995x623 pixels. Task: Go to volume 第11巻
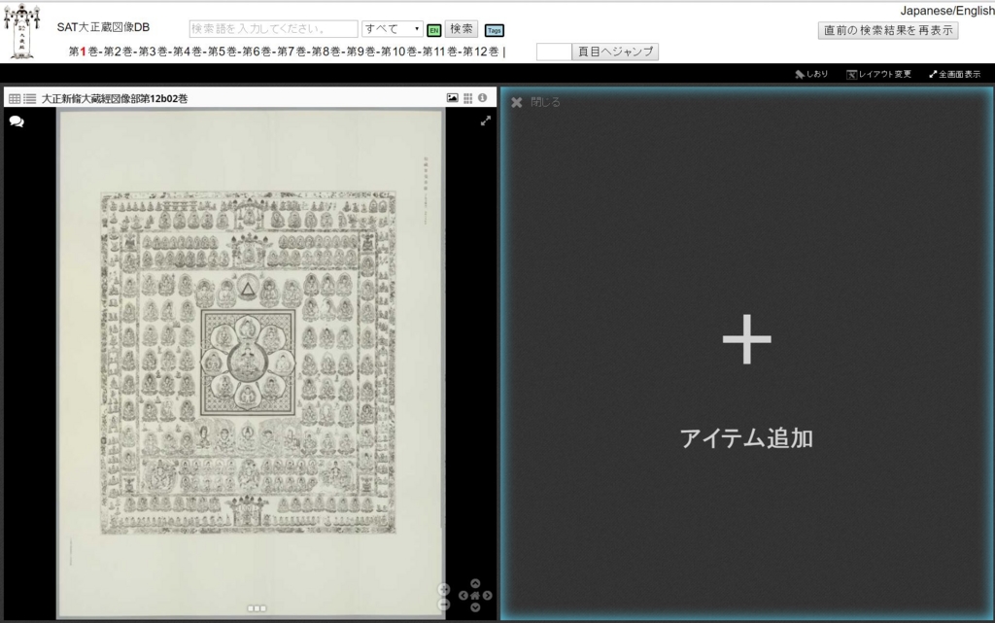click(x=440, y=52)
